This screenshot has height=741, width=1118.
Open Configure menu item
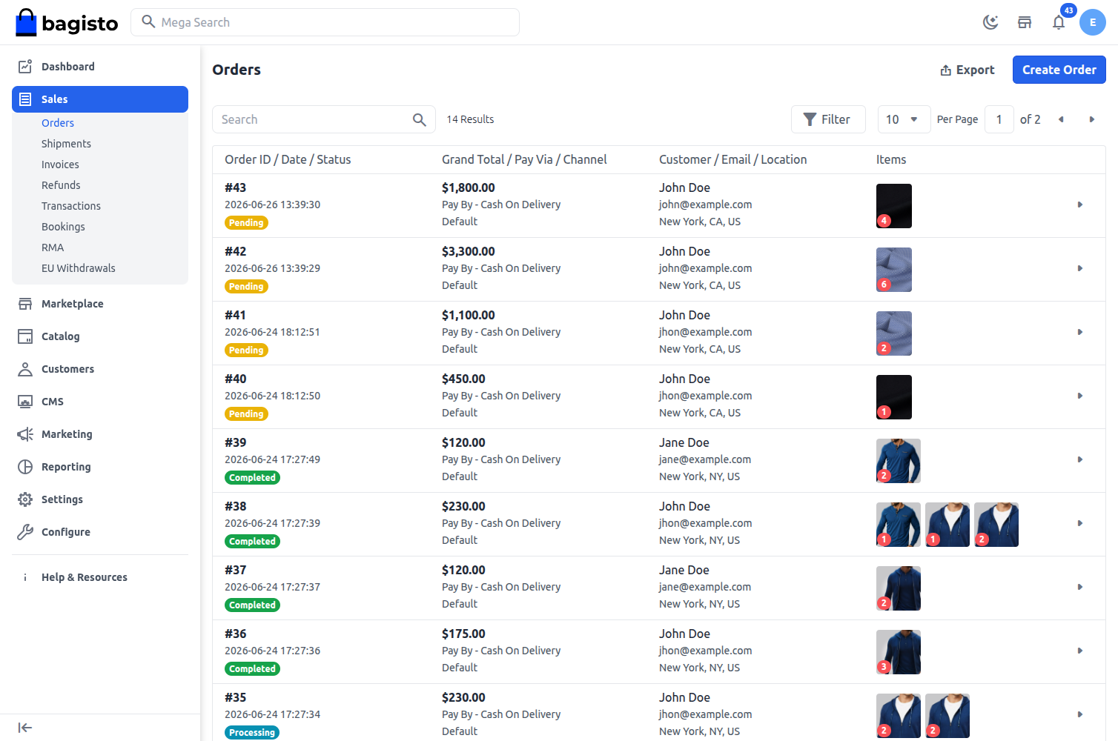(x=100, y=532)
